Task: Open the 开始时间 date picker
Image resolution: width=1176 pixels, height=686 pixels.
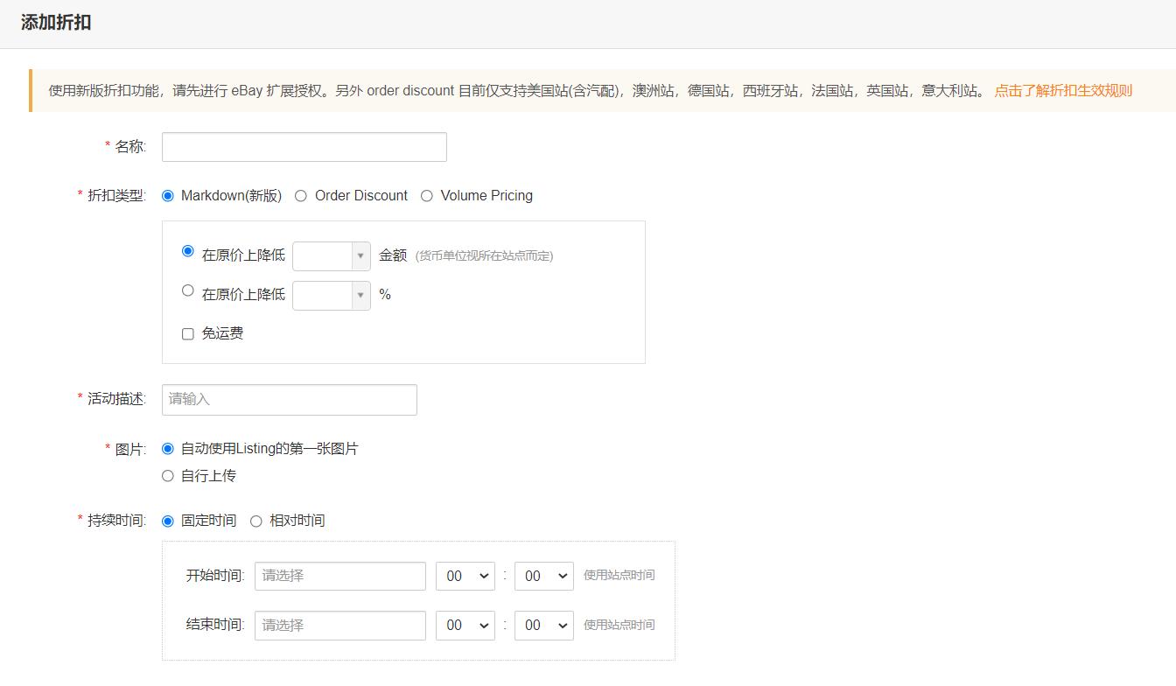Action: [x=339, y=576]
